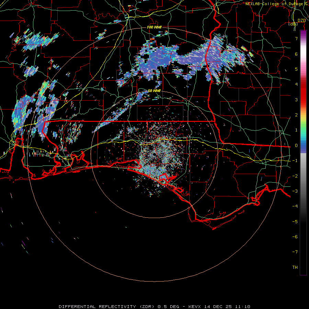Click the DZD legend title
This screenshot has height=309, width=309.
[301, 21]
